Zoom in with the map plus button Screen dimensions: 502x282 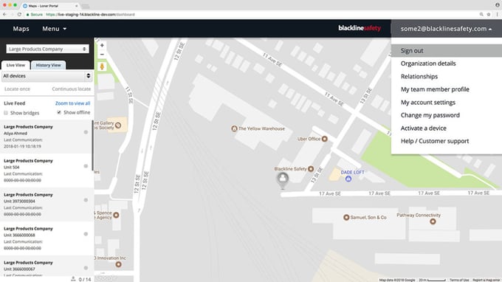pos(102,46)
